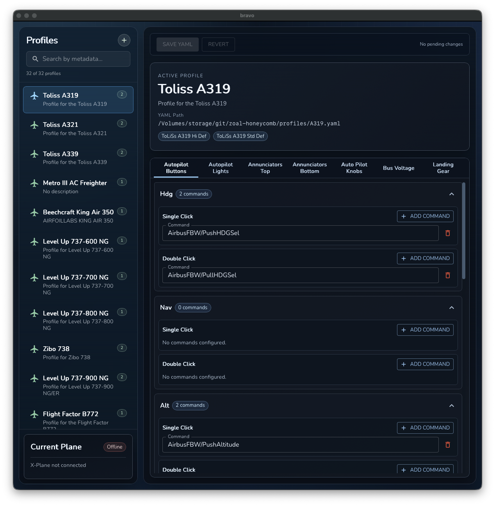Collapse the Nav section chevron
The width and height of the screenshot is (495, 506).
451,308
